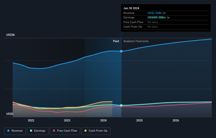Toggle the Cash From Op legend button
The height and width of the screenshot is (138, 216).
96,131
